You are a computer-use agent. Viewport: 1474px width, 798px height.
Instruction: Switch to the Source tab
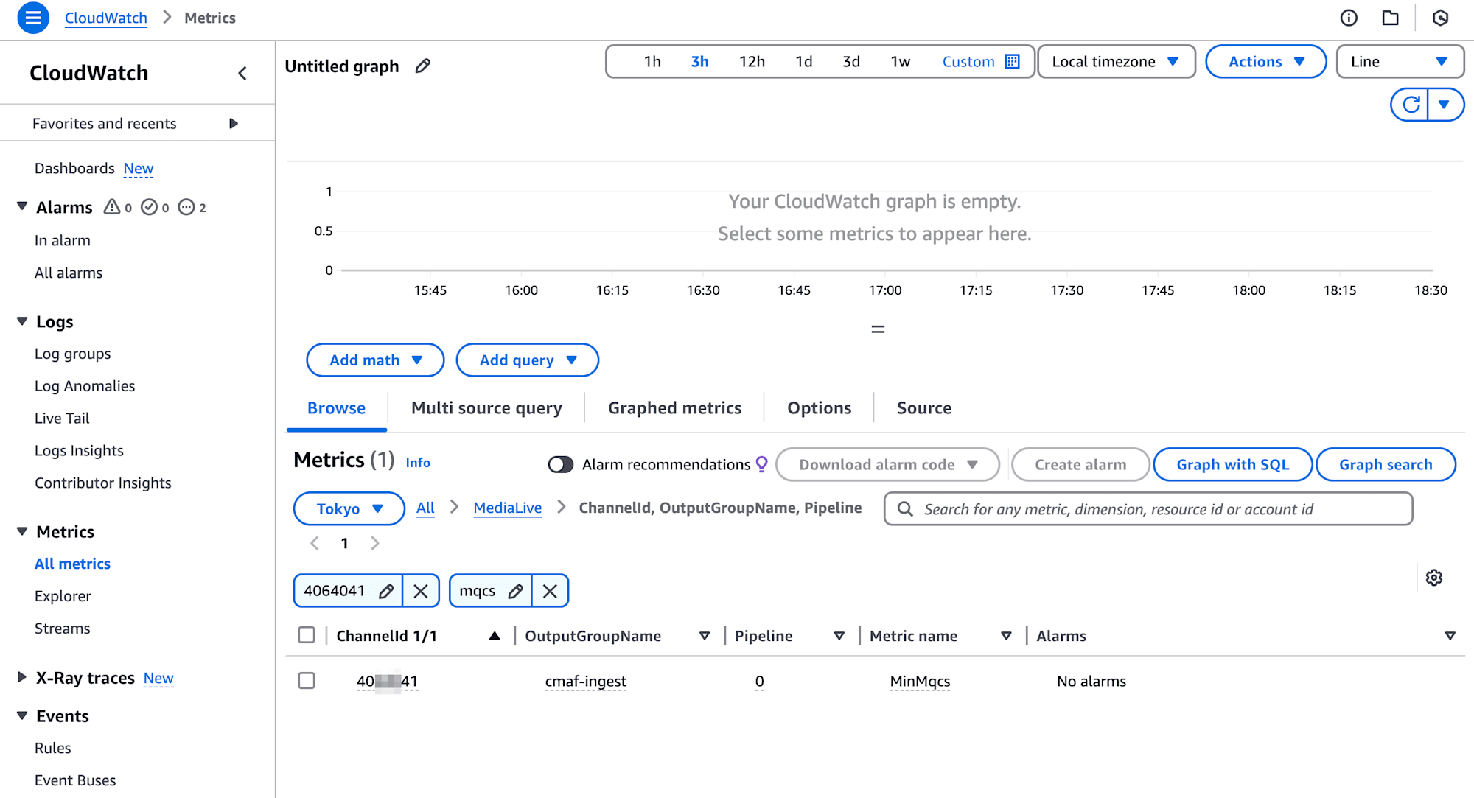(923, 408)
